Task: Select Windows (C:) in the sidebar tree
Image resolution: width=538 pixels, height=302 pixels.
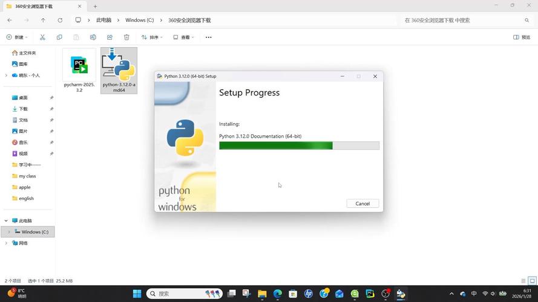Action: click(28, 232)
